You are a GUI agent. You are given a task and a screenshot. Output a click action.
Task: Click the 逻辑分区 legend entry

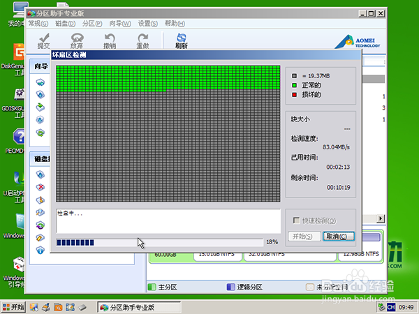[x=245, y=287]
